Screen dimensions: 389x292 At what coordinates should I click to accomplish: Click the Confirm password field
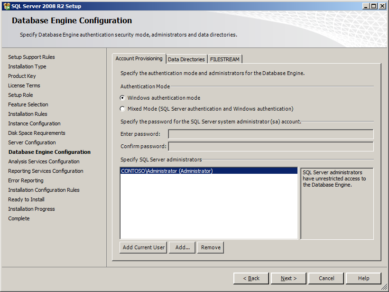pos(271,147)
